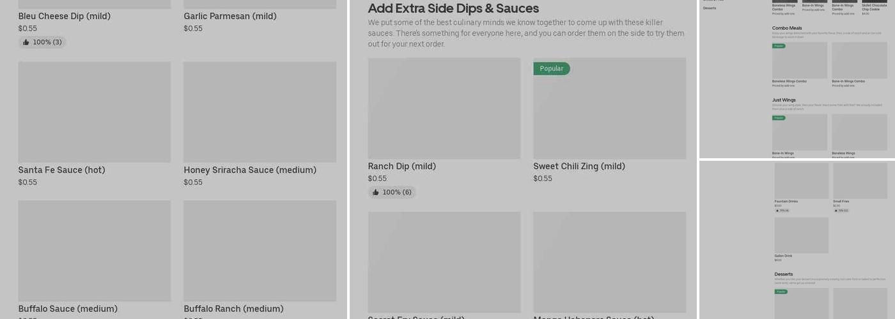Select Sweet Chili Zing image tile

pos(609,112)
